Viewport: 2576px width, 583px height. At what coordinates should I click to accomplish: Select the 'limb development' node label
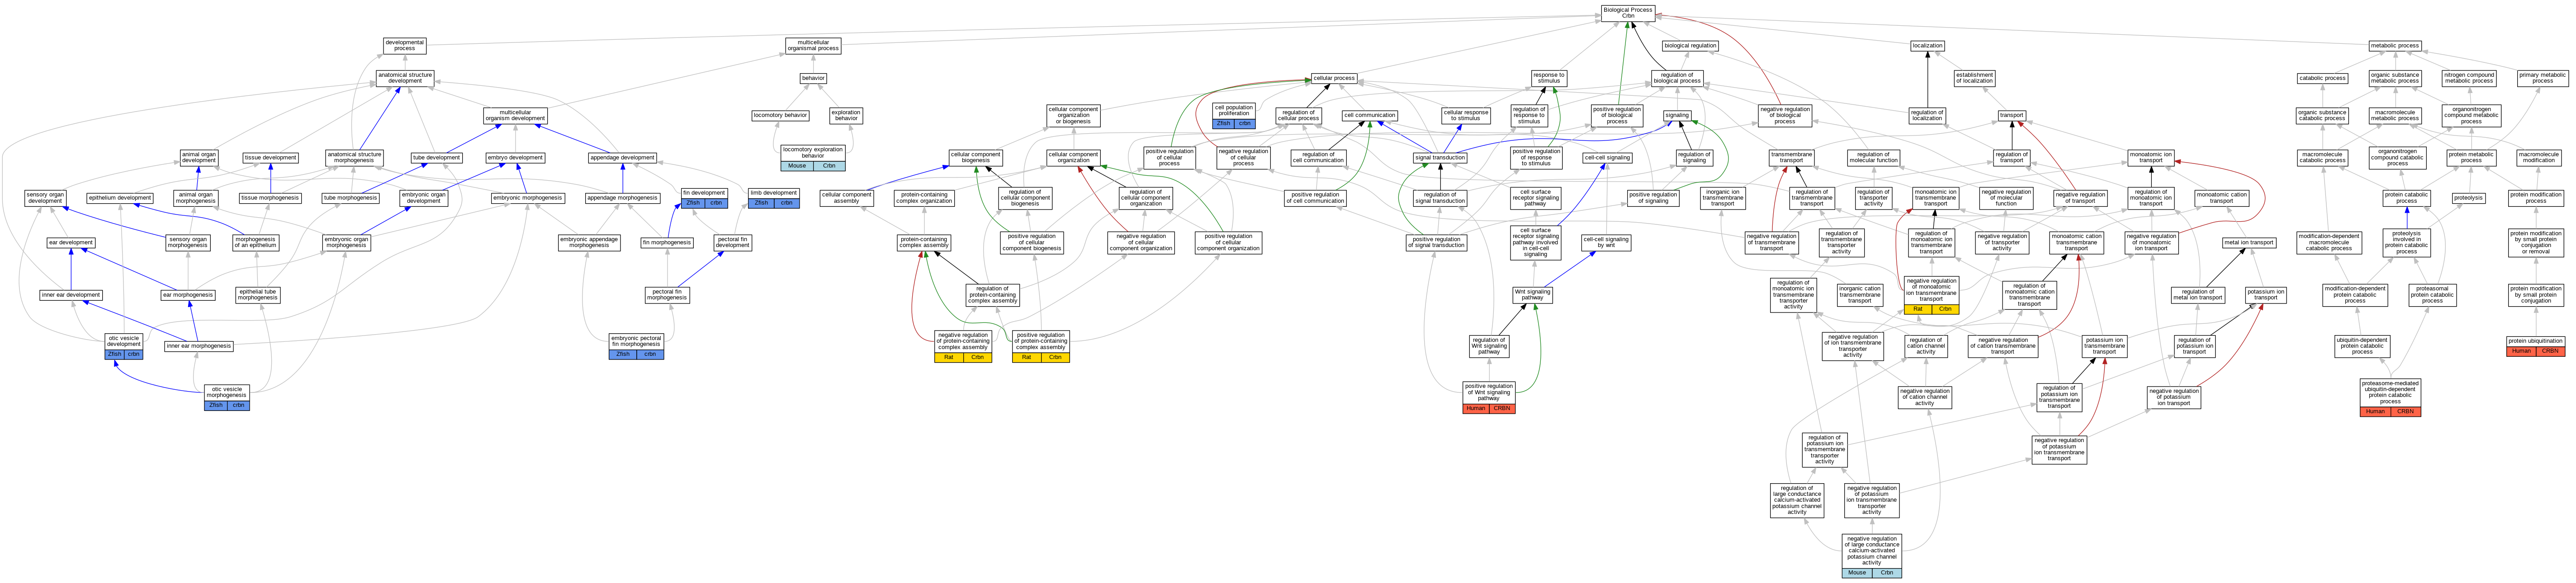(x=773, y=193)
